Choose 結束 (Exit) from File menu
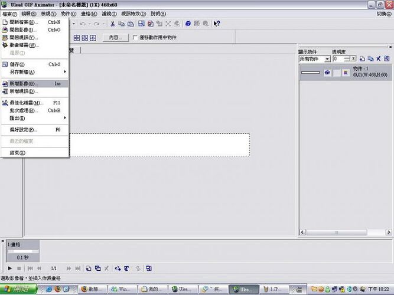This screenshot has width=394, height=295. point(35,153)
